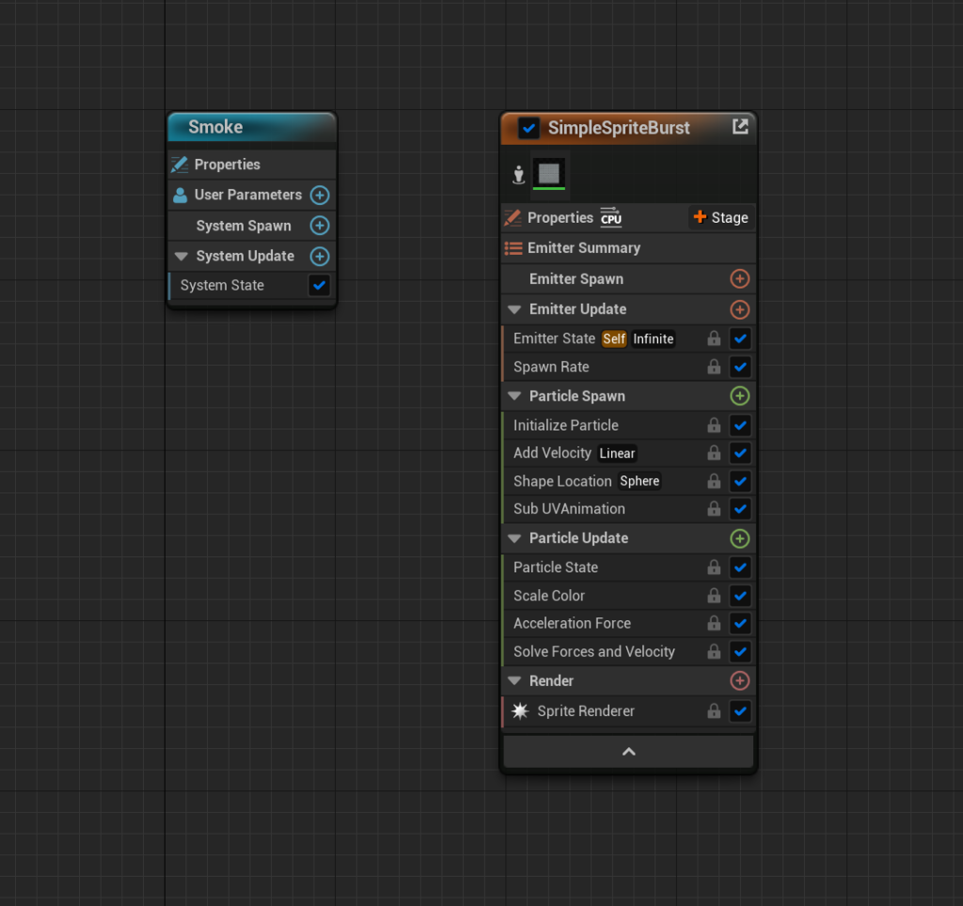Select the Emitter Summary row
The height and width of the screenshot is (906, 963).
pyautogui.click(x=583, y=248)
